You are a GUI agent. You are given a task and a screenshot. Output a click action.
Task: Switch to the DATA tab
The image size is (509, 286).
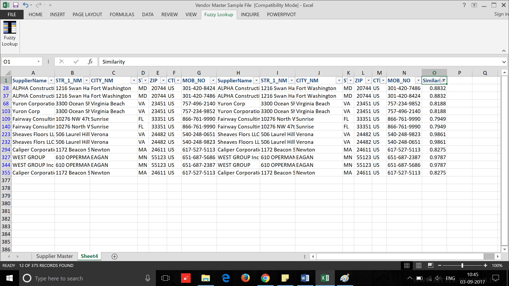point(148,15)
